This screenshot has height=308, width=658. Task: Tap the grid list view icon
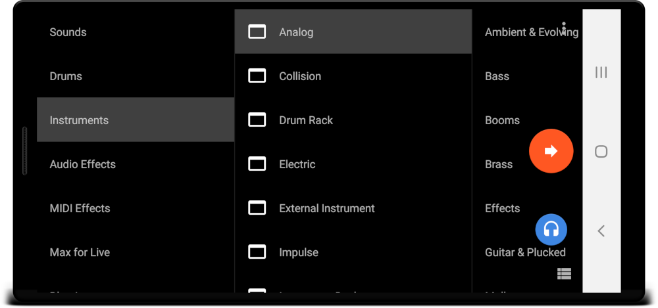coord(564,274)
